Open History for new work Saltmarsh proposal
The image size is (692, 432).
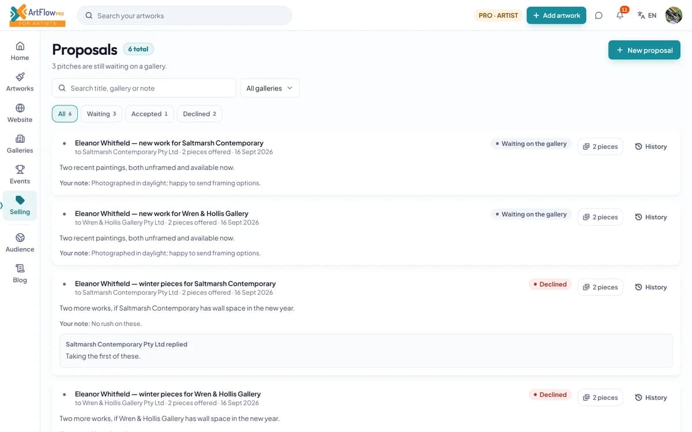(651, 146)
